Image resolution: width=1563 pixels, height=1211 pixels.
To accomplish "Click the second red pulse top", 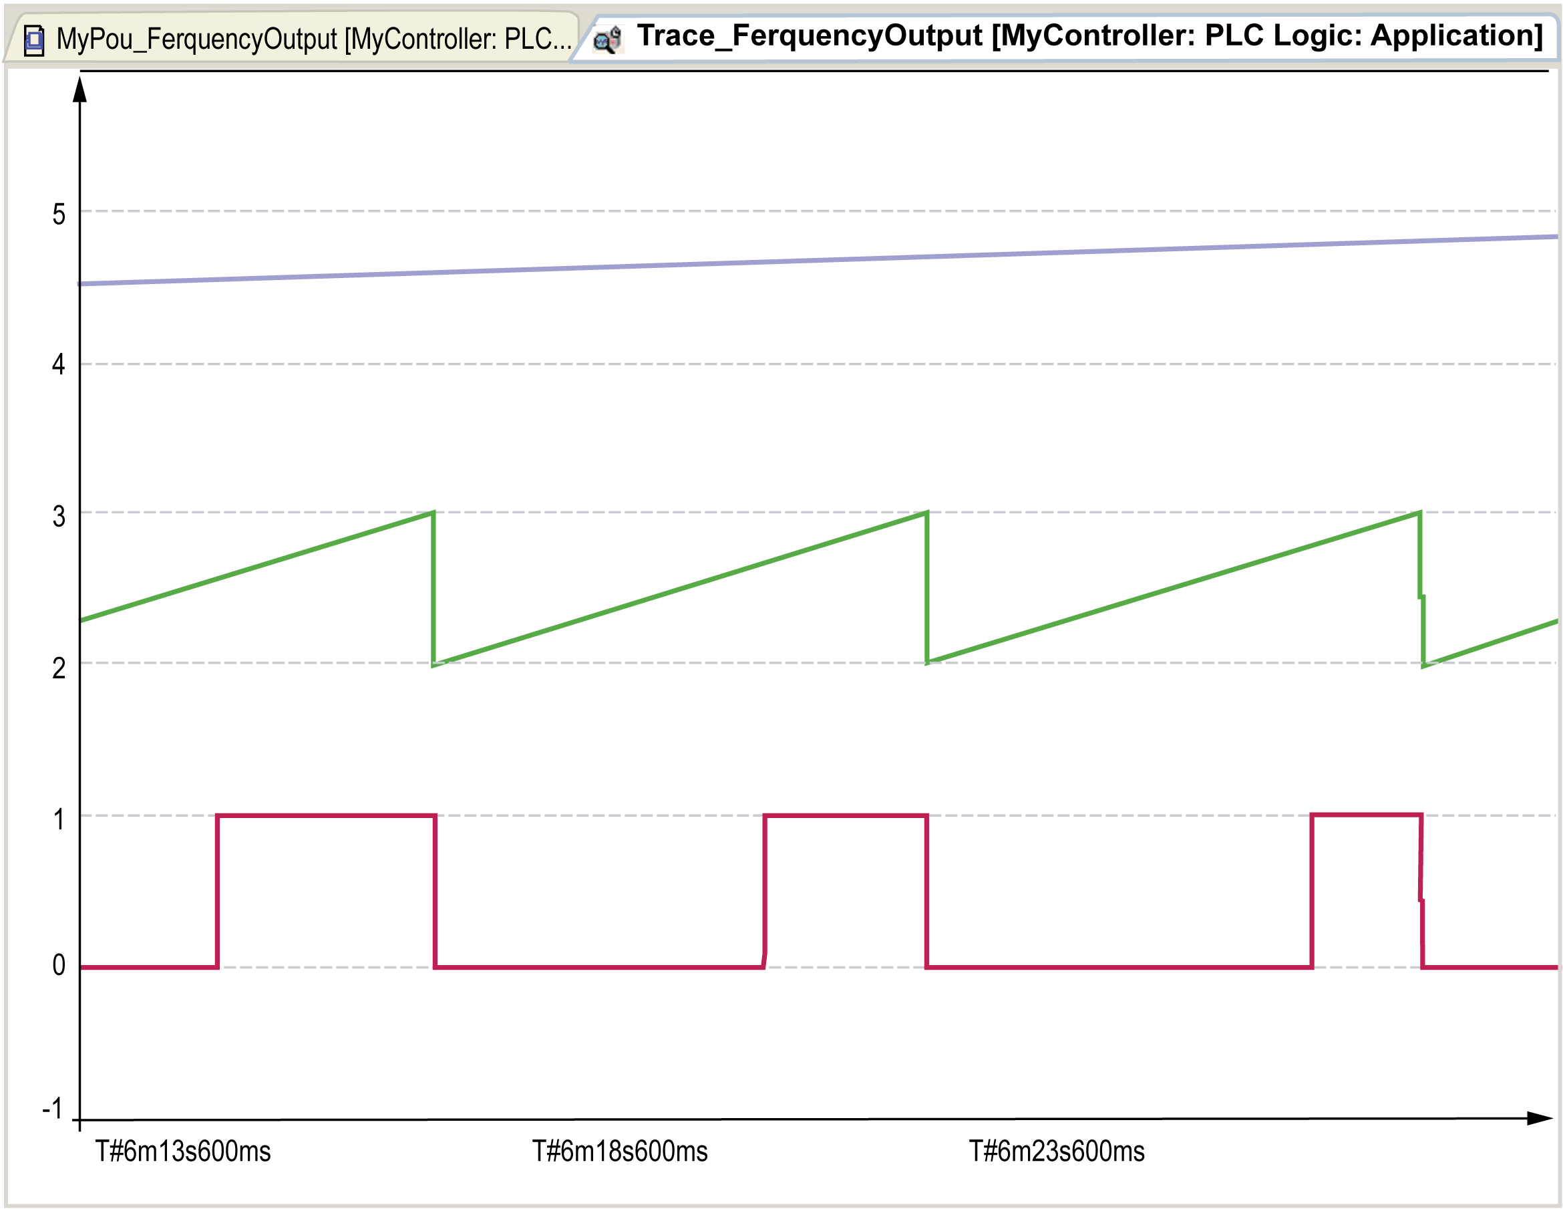I will click(x=845, y=815).
